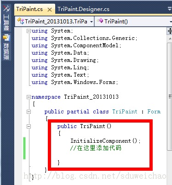Collapse the using directives block

29,31
